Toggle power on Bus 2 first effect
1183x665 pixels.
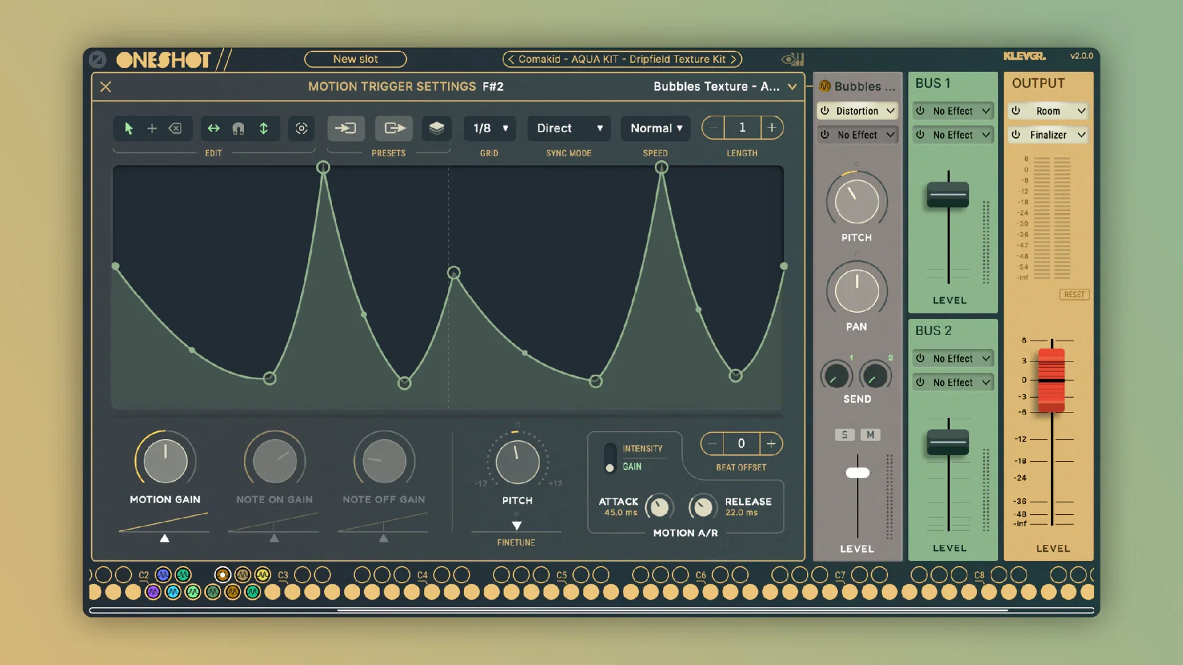point(921,358)
